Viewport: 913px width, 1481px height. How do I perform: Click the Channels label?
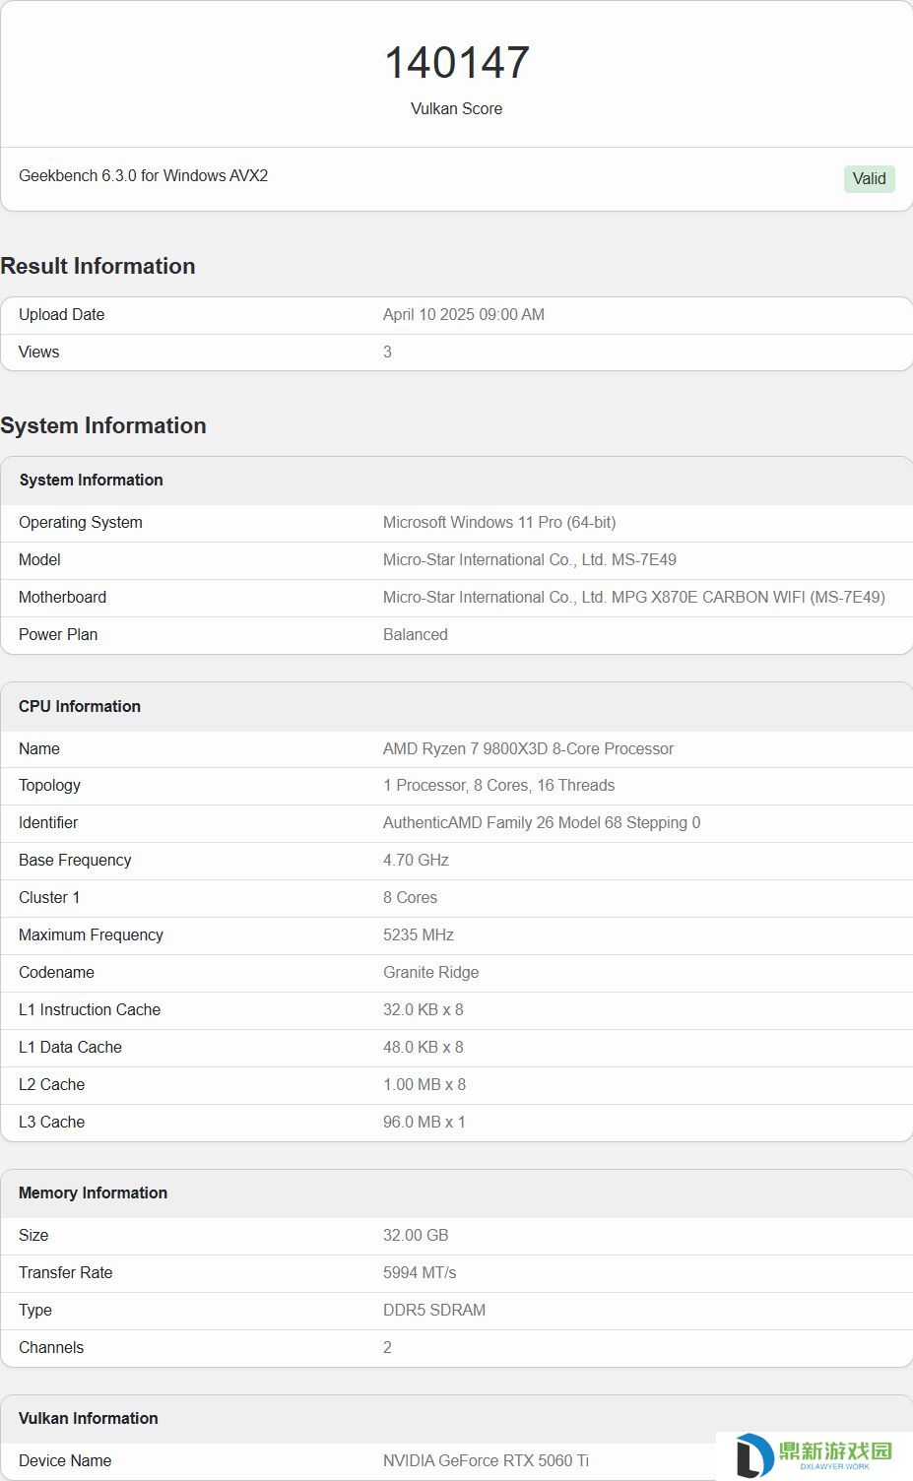(51, 1347)
